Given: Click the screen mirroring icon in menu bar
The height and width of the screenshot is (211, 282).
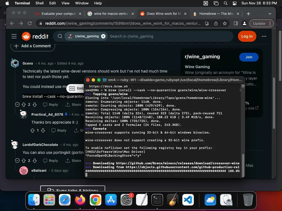Looking at the screenshot, I should [216, 3].
